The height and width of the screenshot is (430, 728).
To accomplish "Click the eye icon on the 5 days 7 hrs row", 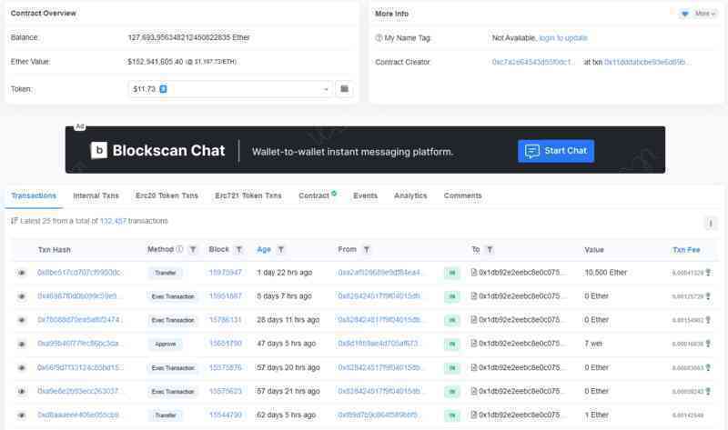I will (x=21, y=296).
